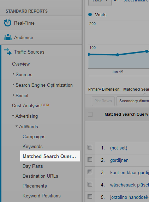
Task: Click the Visits legend dot
Action: [90, 14]
